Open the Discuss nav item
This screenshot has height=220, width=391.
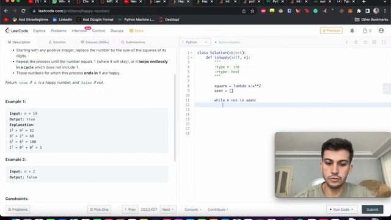click(117, 31)
